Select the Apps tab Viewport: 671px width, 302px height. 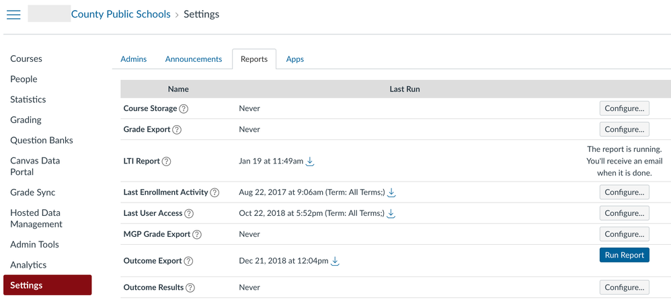pyautogui.click(x=294, y=59)
